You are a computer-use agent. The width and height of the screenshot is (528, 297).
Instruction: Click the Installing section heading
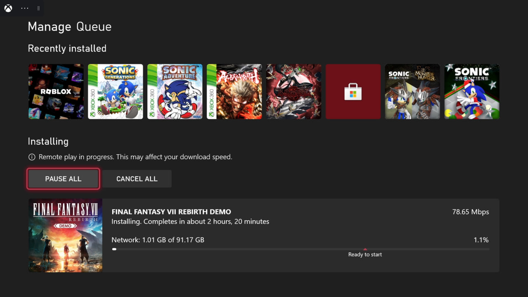click(48, 141)
